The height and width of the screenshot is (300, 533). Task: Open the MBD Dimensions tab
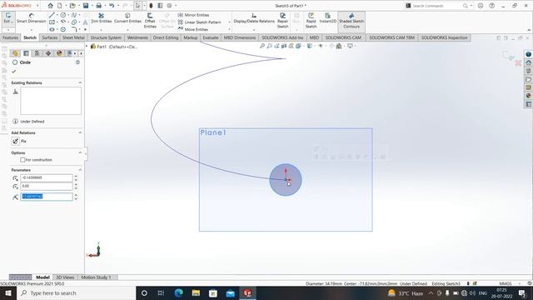pos(240,37)
